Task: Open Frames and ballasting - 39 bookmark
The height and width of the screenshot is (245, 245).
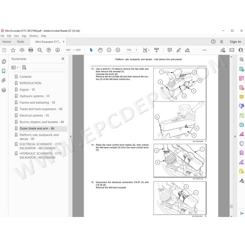Action: click(x=37, y=103)
